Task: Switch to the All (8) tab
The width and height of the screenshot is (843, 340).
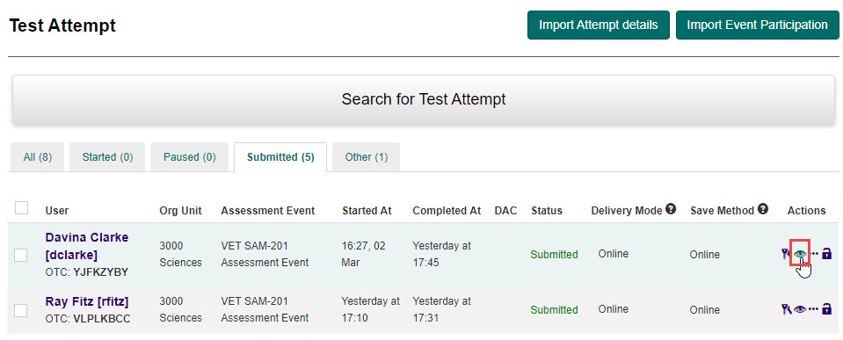Action: click(38, 157)
